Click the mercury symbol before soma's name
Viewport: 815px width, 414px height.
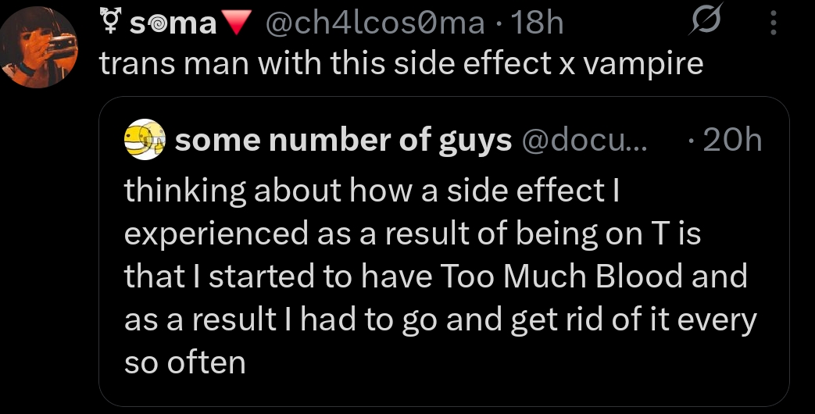[x=111, y=24]
